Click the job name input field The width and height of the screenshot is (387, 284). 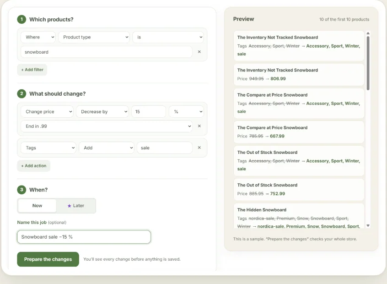[84, 237]
